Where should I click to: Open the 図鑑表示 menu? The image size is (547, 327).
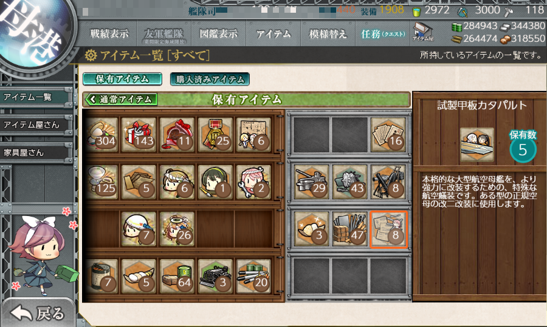[x=218, y=34]
